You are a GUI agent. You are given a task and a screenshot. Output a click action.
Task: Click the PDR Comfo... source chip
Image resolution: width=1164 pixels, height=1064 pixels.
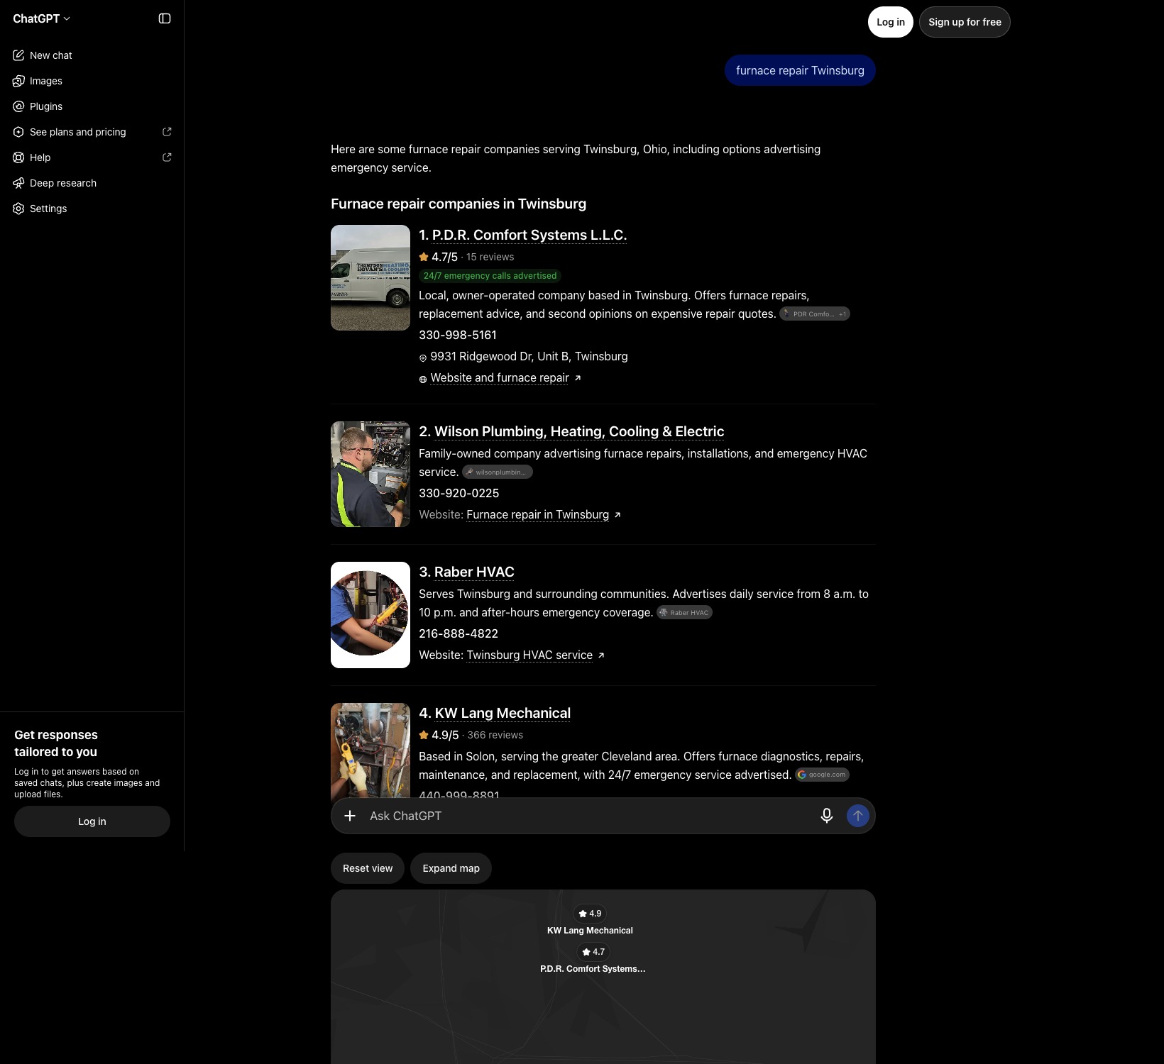click(815, 314)
